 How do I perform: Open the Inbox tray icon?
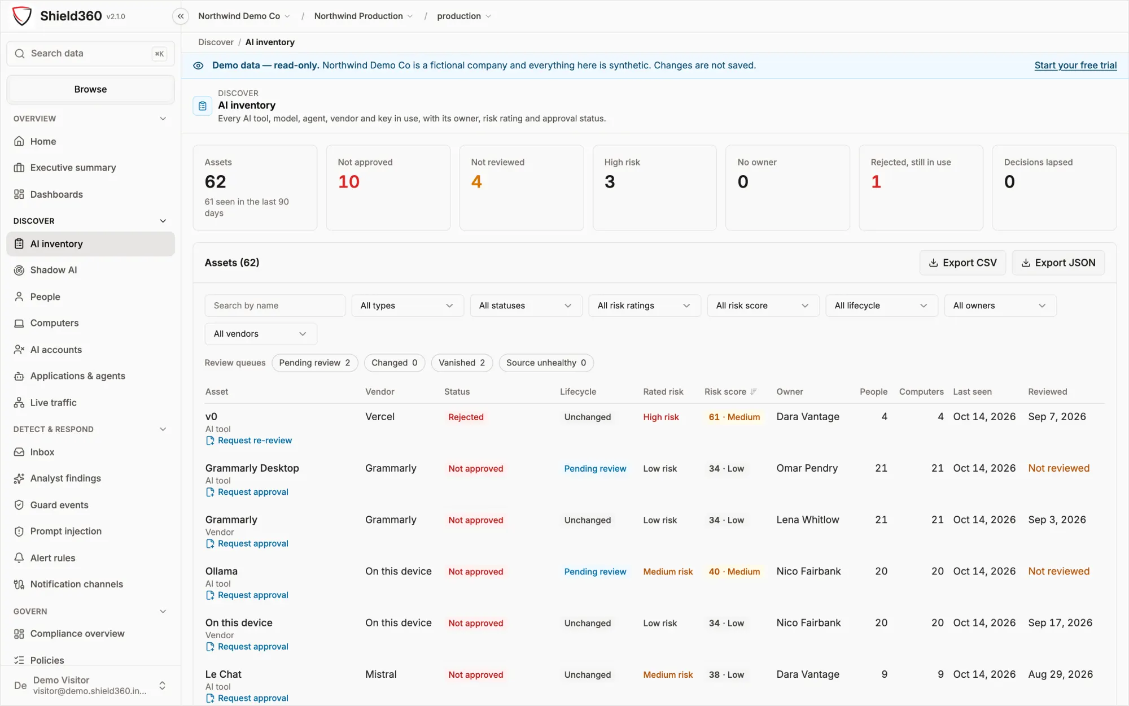click(x=19, y=452)
